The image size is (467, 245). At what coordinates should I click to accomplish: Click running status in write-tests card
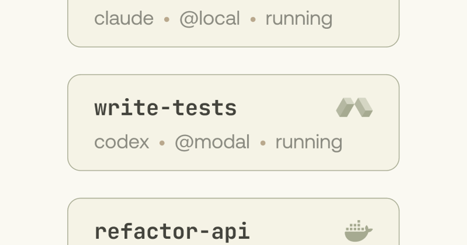(309, 143)
